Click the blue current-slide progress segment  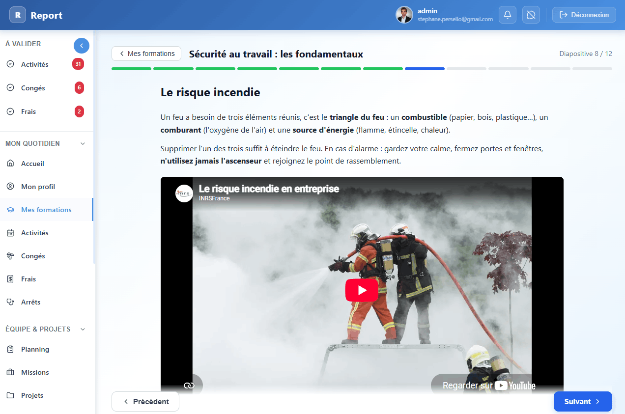(x=425, y=69)
